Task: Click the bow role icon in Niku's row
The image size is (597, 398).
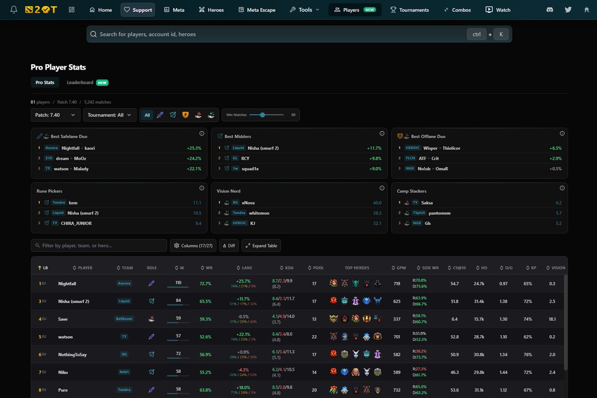Action: (x=152, y=372)
